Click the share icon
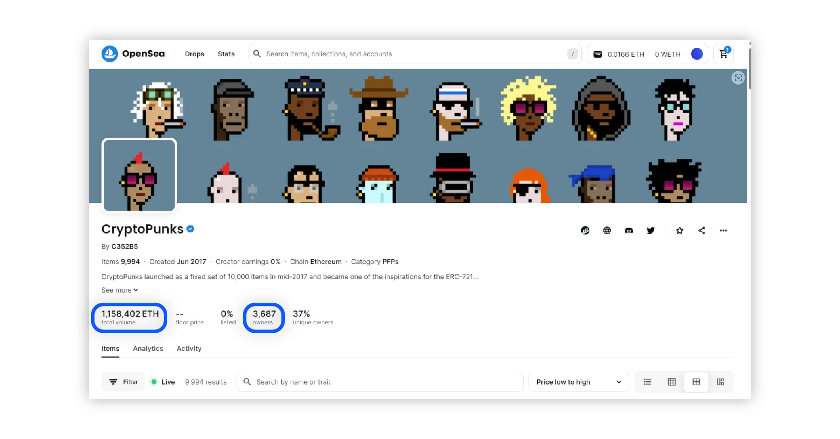840x439 pixels. click(701, 230)
